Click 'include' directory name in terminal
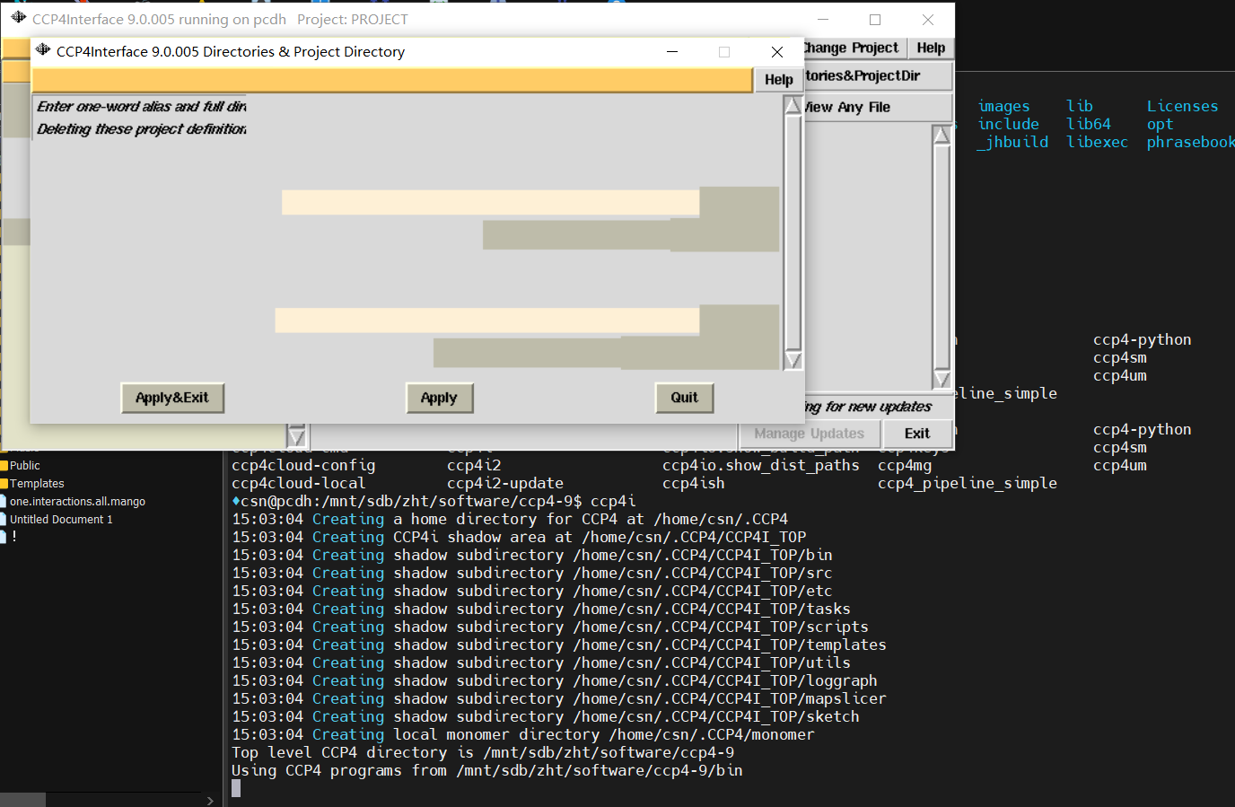This screenshot has width=1235, height=807. [1008, 124]
